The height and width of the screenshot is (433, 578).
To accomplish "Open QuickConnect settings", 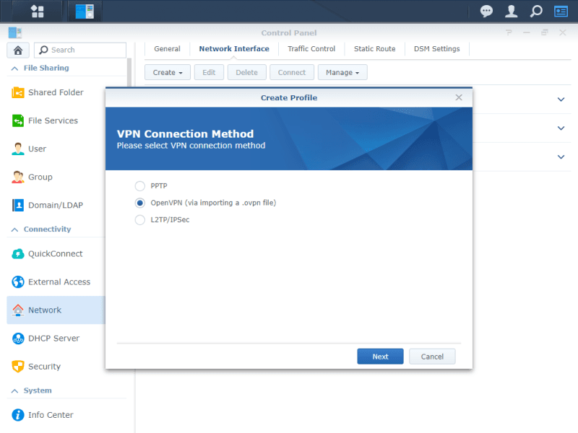I will [x=55, y=254].
